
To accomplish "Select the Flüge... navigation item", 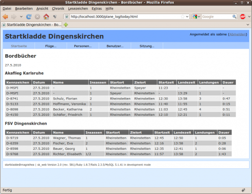I will (x=51, y=46).
